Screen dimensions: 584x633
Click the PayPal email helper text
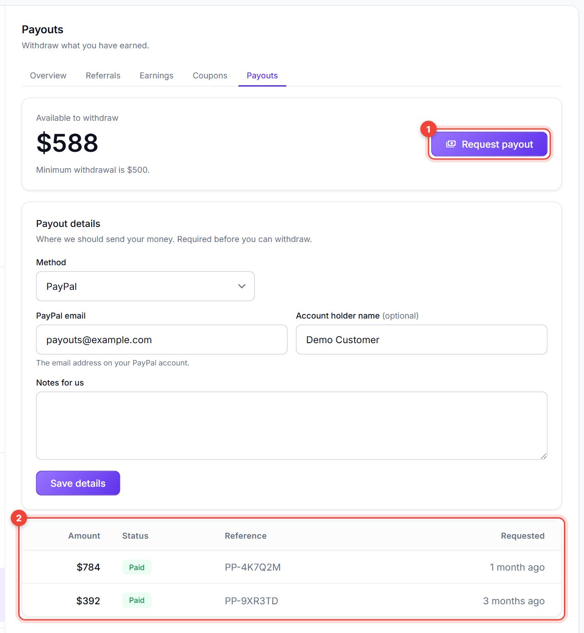[x=113, y=363]
